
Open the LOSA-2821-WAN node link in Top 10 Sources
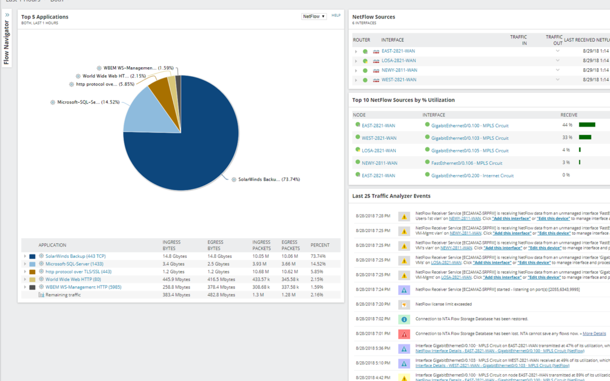(x=379, y=151)
